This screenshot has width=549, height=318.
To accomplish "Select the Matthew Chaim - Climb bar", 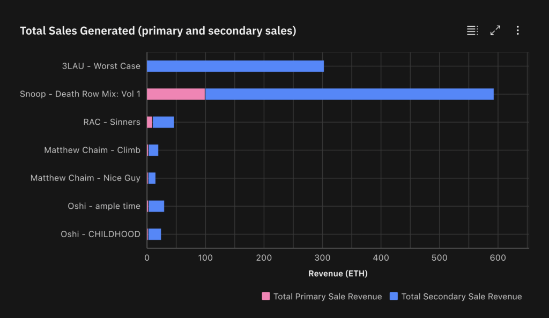I will [x=153, y=150].
